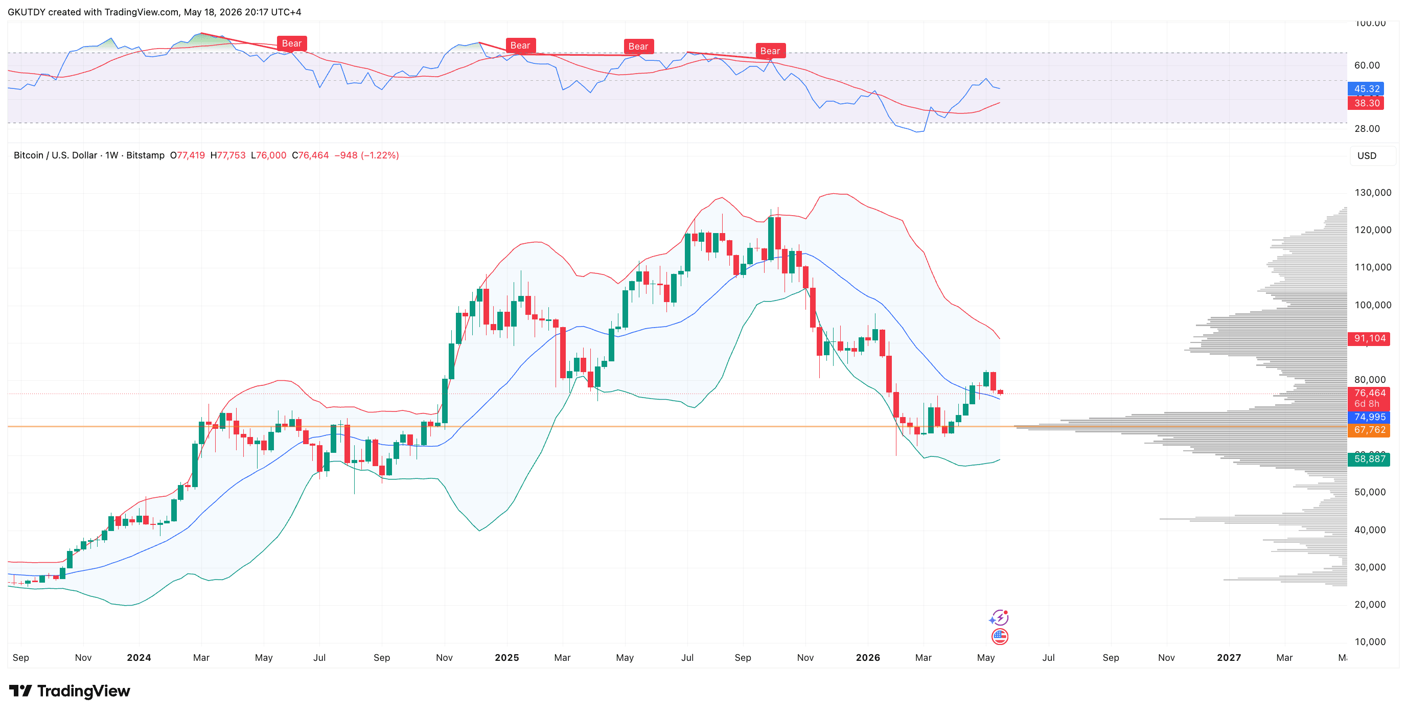Select the first Bear divergence label
The width and height of the screenshot is (1407, 714).
pyautogui.click(x=292, y=44)
